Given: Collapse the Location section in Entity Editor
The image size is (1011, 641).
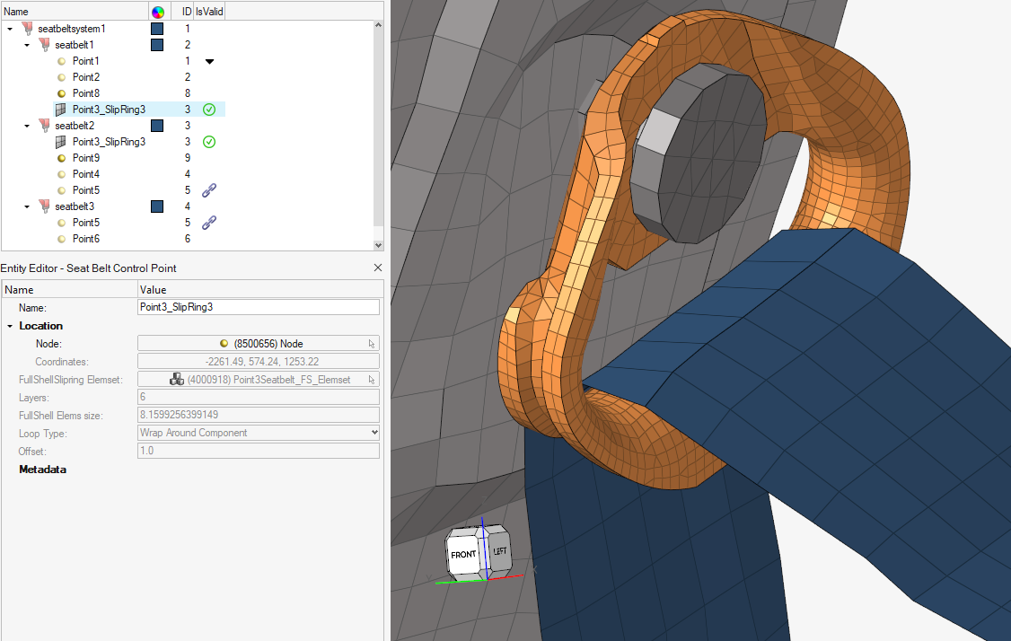Looking at the screenshot, I should [10, 326].
